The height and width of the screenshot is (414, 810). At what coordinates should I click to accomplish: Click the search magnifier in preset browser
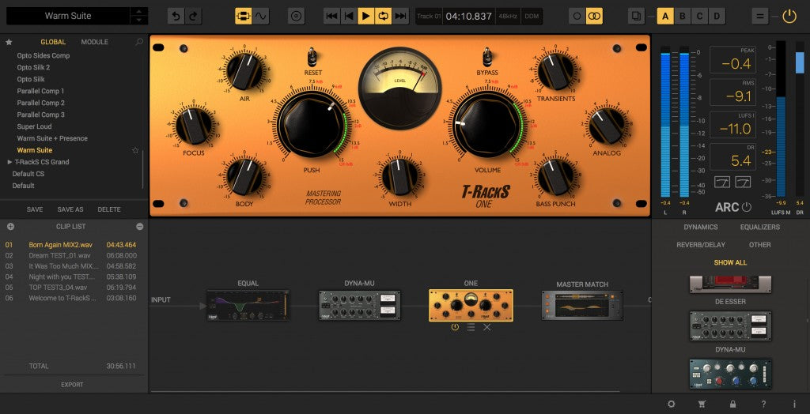pos(139,42)
